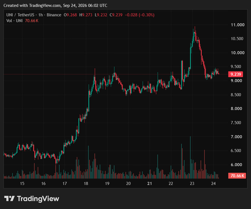This screenshot has height=209, width=251.
Task: Click the 7.500 price axis label
Action: (x=236, y=123)
